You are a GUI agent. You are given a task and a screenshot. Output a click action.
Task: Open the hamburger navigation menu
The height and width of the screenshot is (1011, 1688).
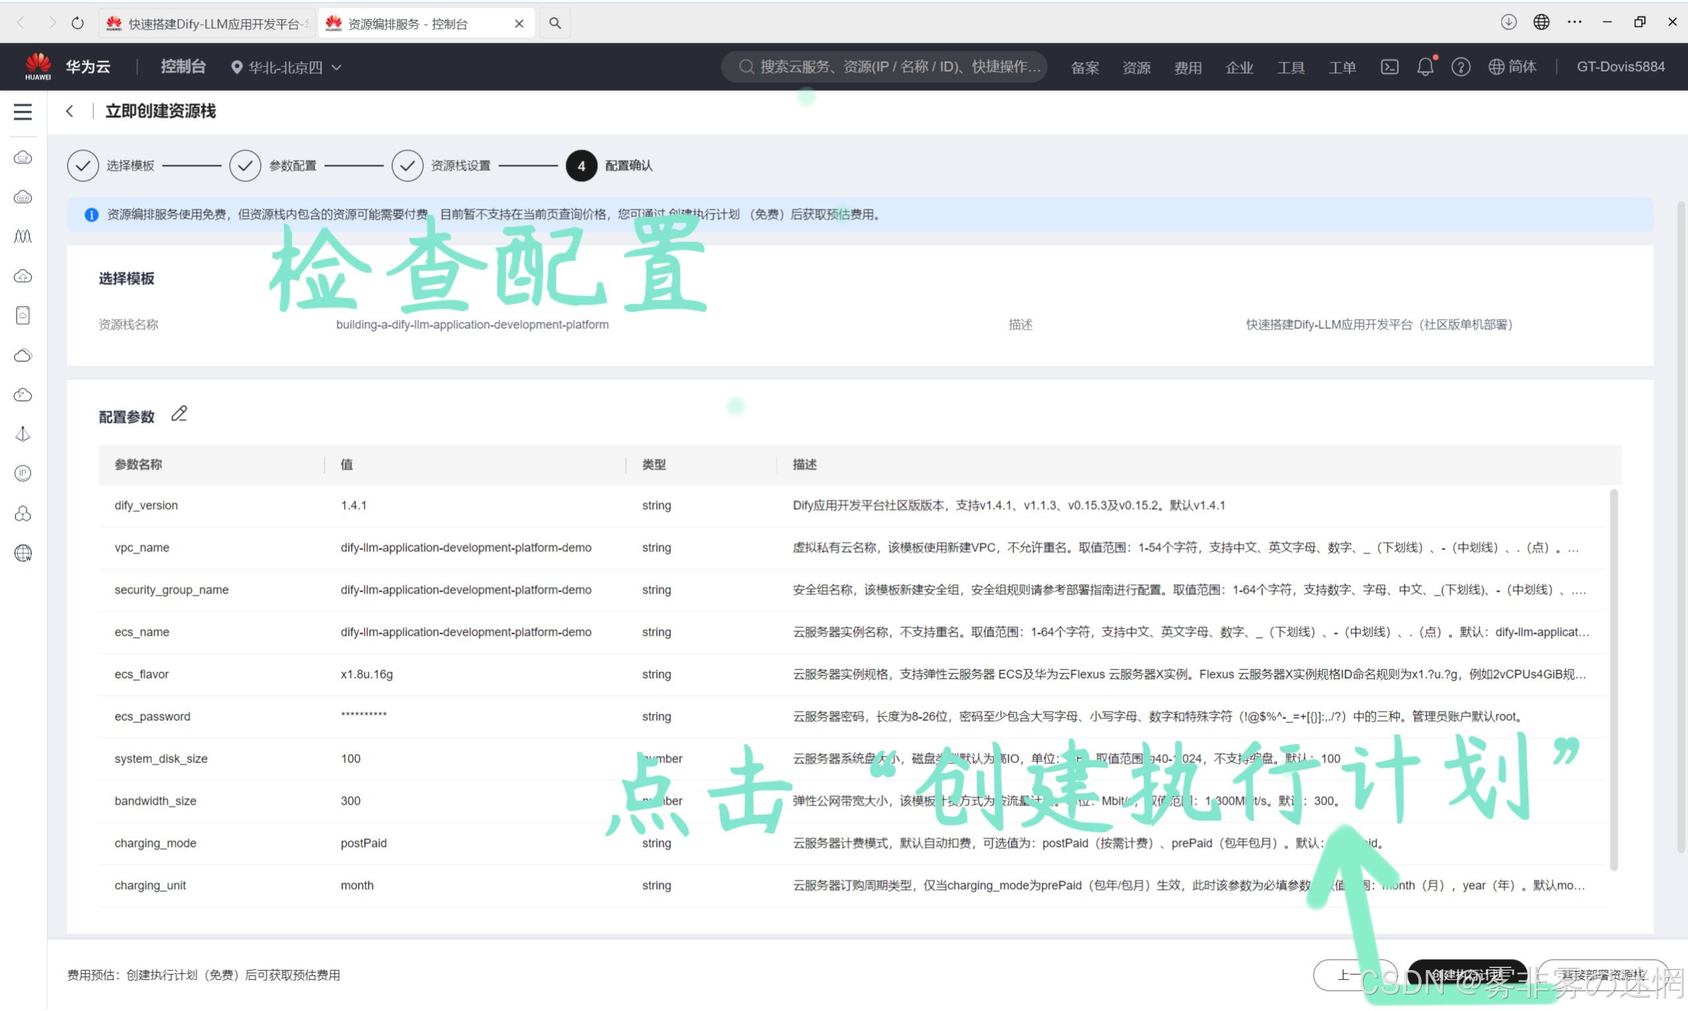[22, 112]
